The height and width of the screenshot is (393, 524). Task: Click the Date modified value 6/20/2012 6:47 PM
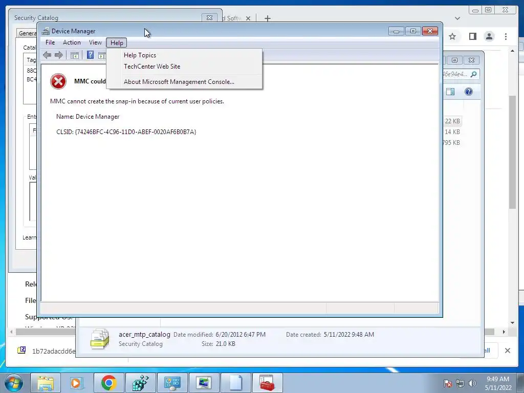[241, 335]
